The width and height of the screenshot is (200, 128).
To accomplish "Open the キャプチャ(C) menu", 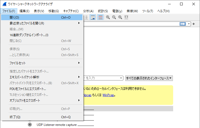I will tap(71, 11).
